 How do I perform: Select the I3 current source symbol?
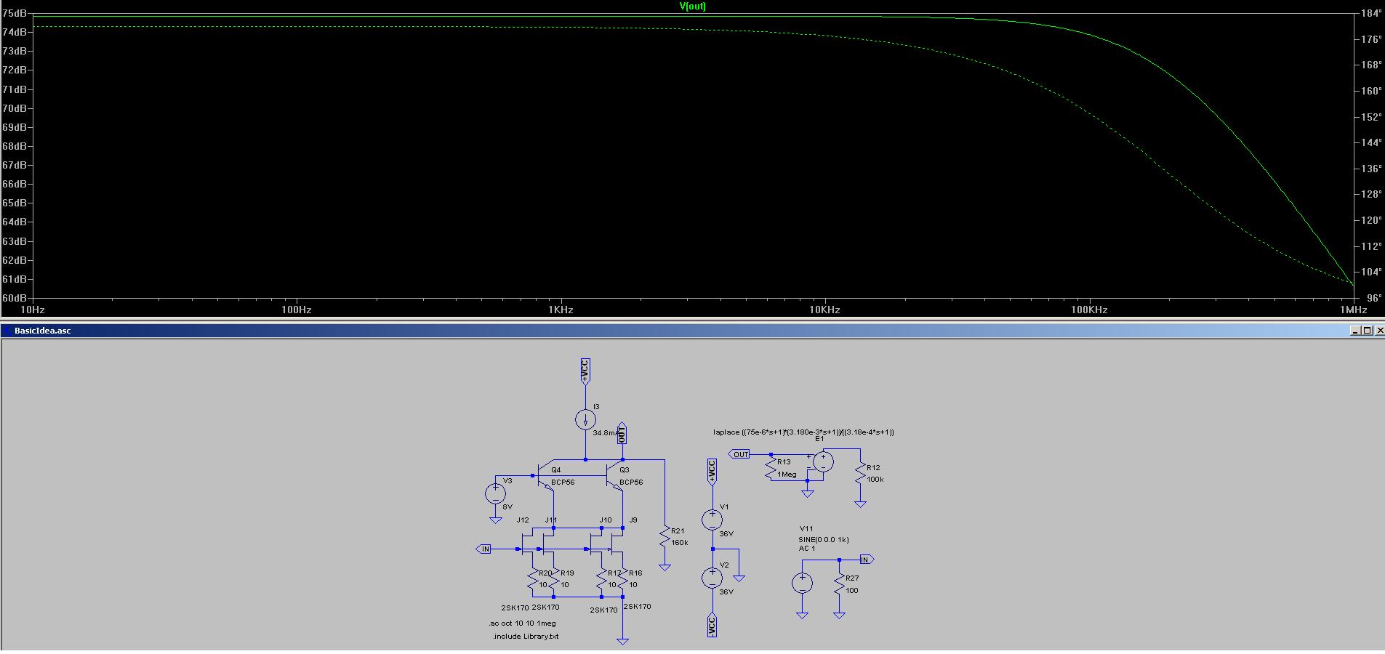click(585, 419)
